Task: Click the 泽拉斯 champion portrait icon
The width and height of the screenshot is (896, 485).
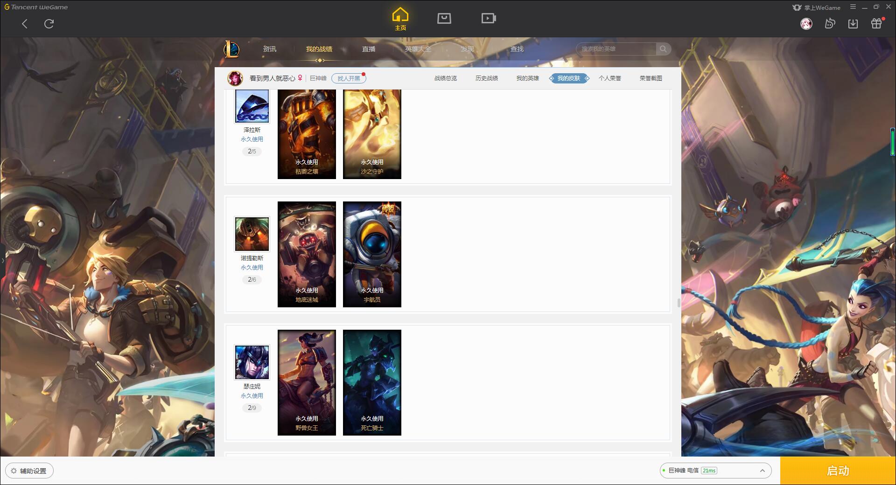Action: pos(252,106)
